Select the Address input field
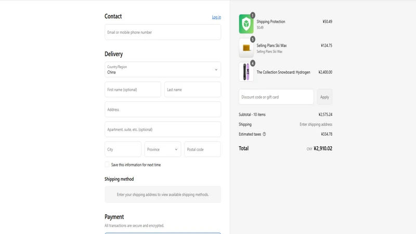Screen dimensions: 416x234 [163, 109]
